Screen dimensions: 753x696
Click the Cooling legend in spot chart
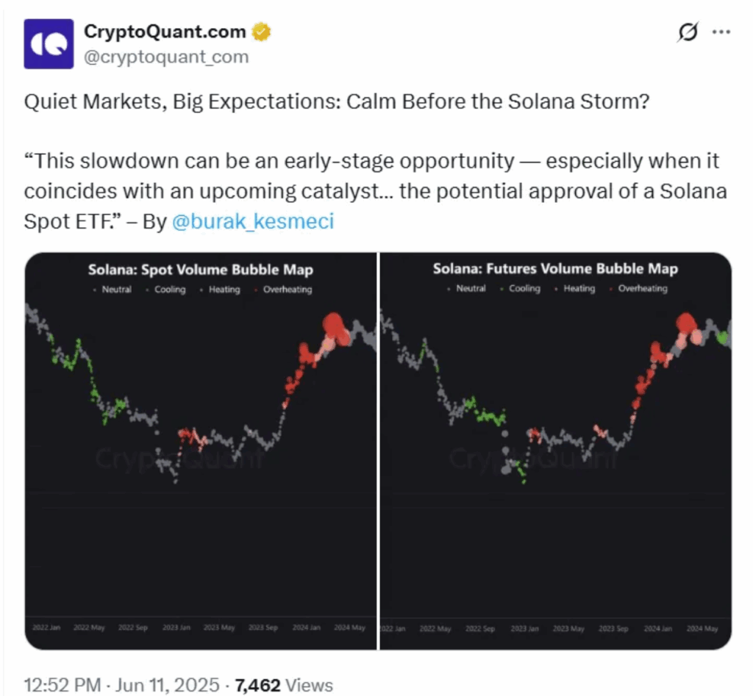[x=166, y=290]
